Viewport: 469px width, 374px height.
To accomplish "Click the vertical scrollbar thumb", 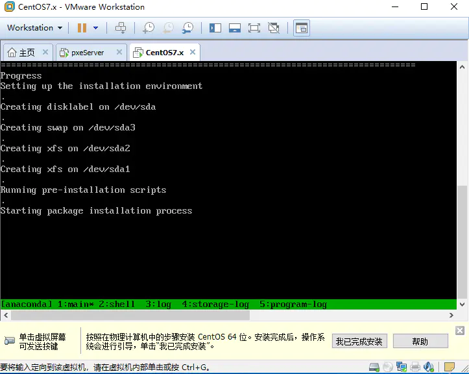I will tap(462, 242).
